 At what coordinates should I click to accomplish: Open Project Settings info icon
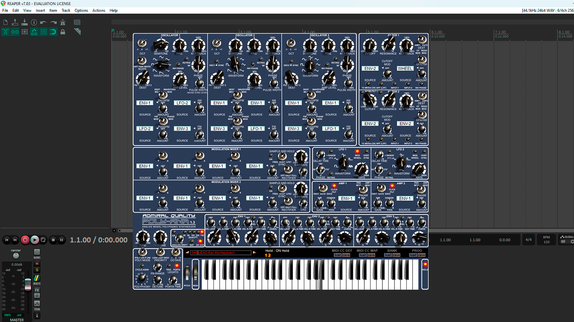tap(34, 22)
